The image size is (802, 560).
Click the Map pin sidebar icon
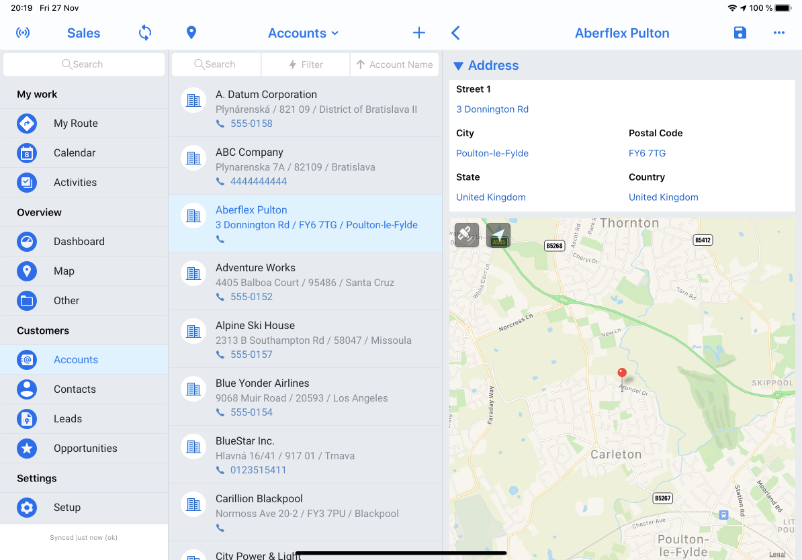(x=27, y=271)
